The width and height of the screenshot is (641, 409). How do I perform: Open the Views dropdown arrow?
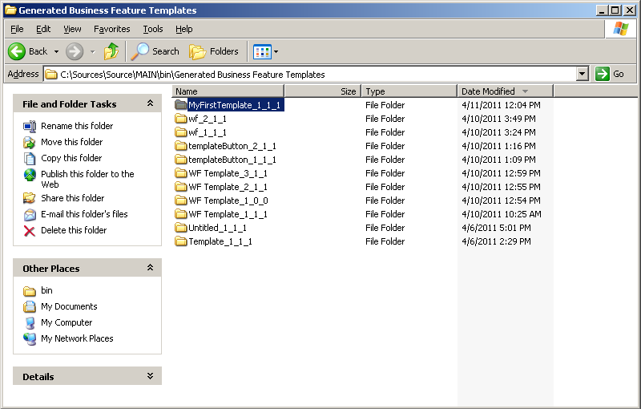(x=276, y=51)
